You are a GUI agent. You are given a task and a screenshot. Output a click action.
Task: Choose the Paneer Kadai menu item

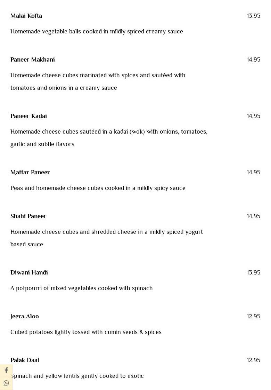28,116
